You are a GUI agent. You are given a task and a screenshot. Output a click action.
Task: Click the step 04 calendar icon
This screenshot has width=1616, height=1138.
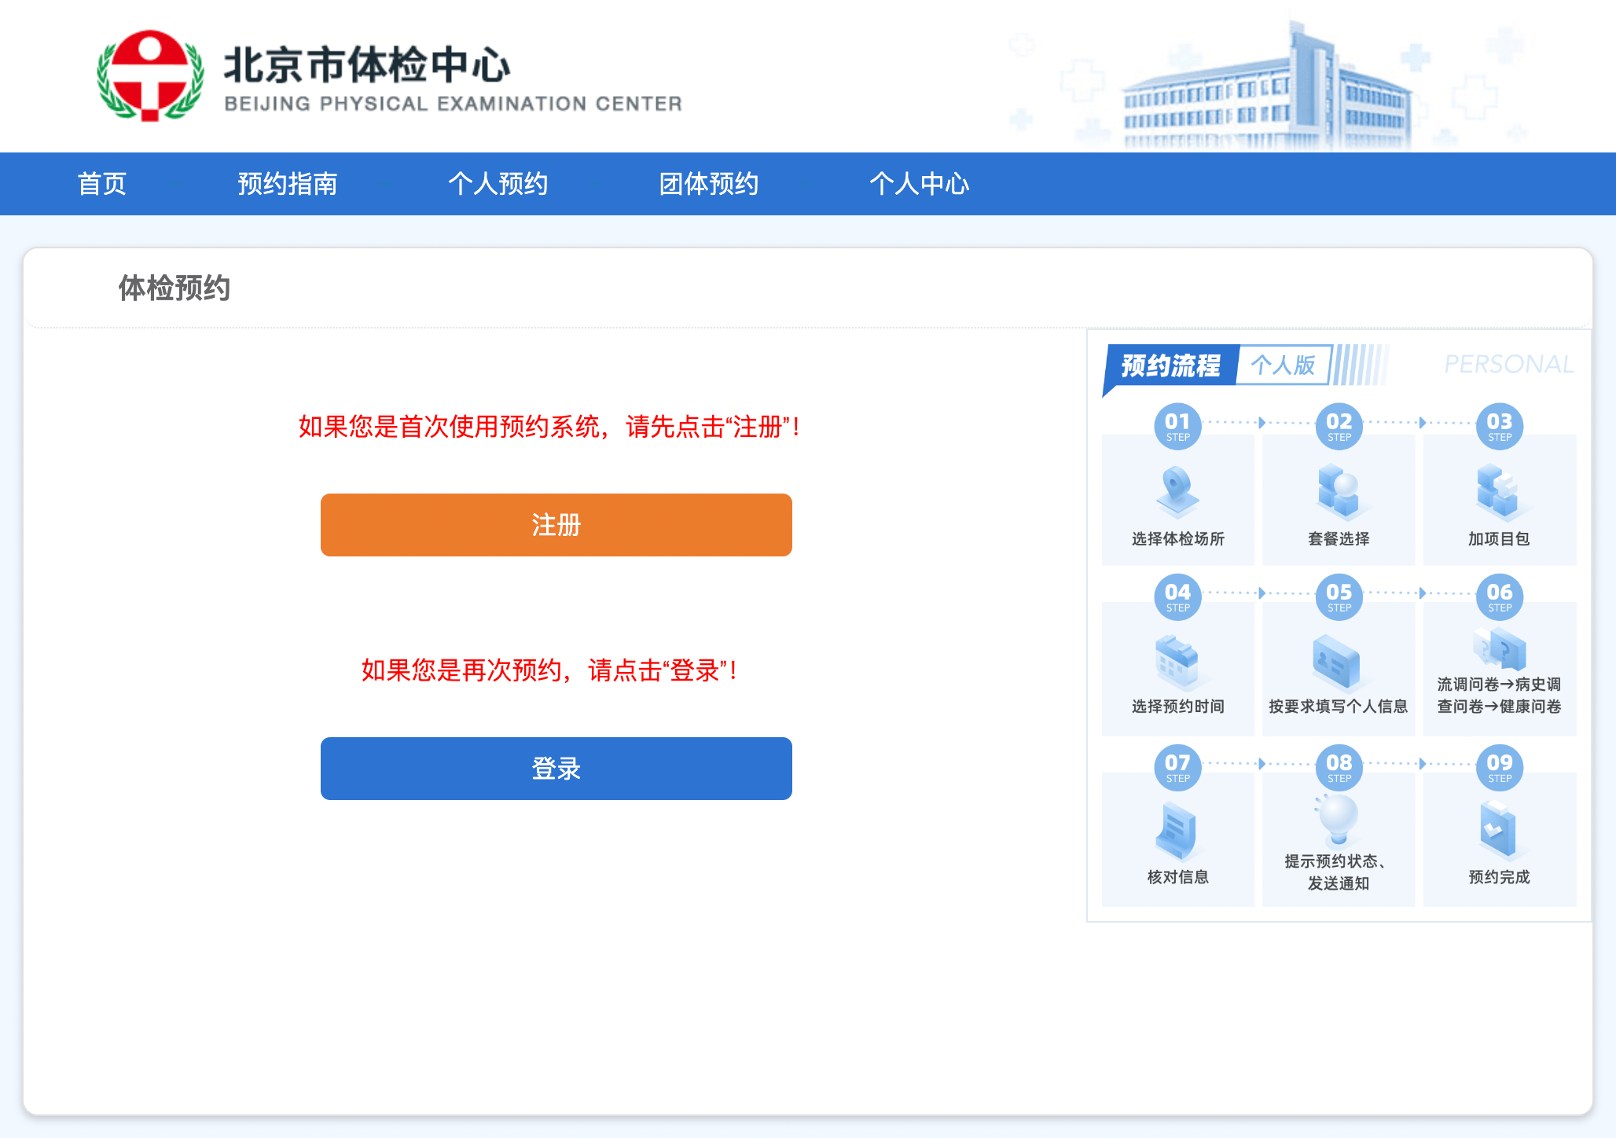coord(1177,661)
